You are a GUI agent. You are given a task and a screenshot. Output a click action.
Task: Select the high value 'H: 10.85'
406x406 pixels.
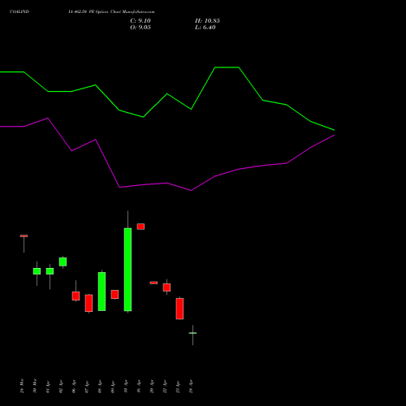207,21
